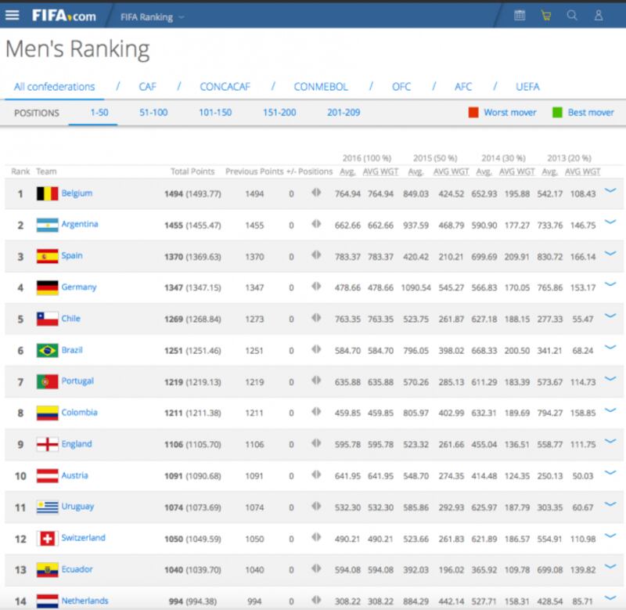Click the Spain flag icon
The image size is (626, 610).
pos(47,257)
